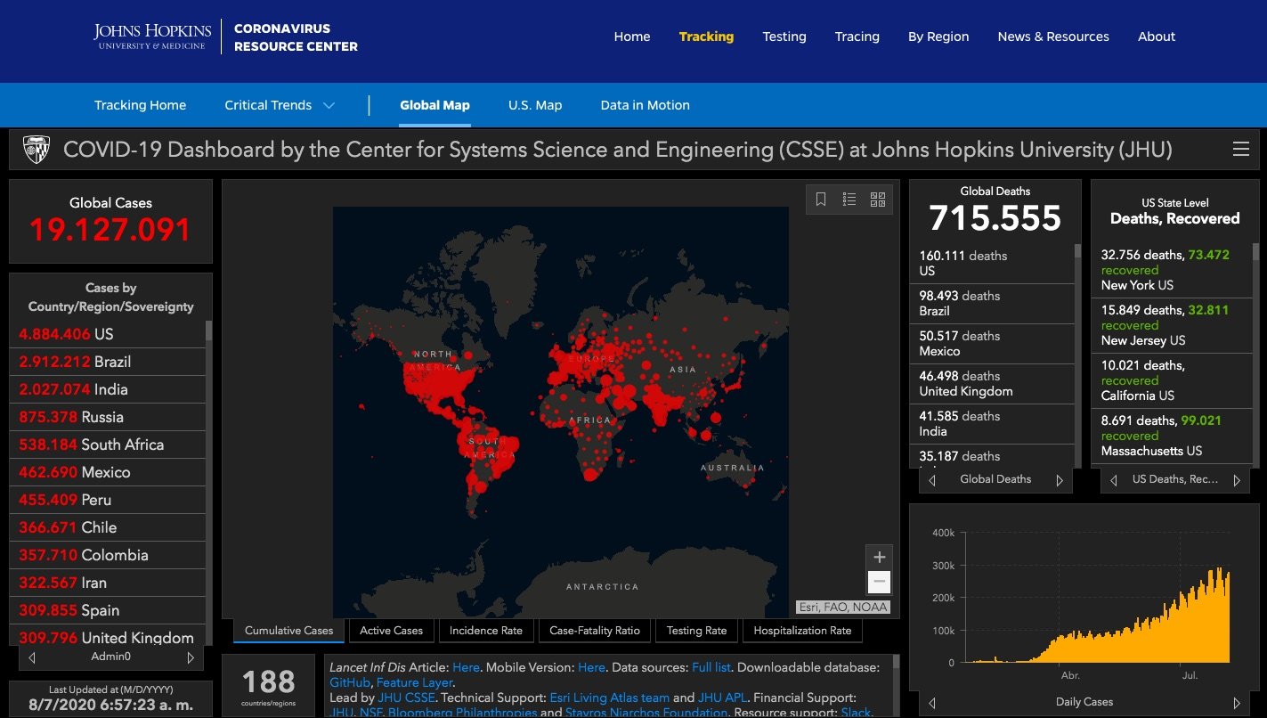Select Cumulative Cases map tab
Image resolution: width=1267 pixels, height=718 pixels.
pos(288,631)
